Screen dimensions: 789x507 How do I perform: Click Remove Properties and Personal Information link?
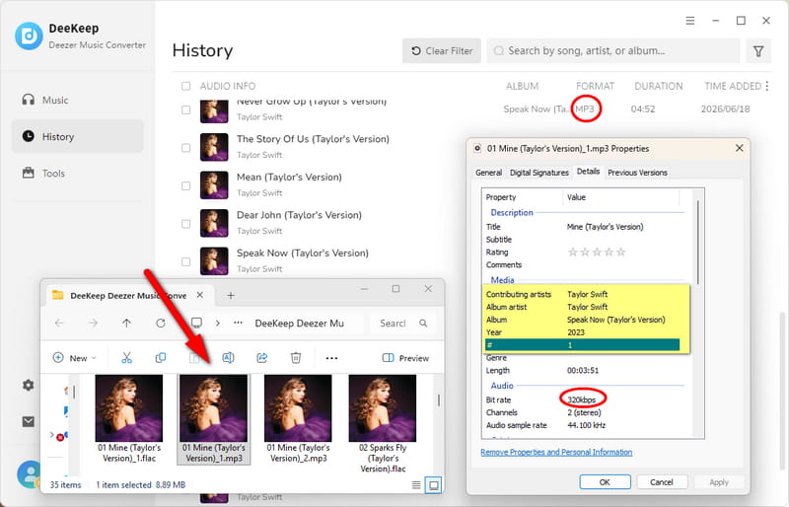(556, 452)
